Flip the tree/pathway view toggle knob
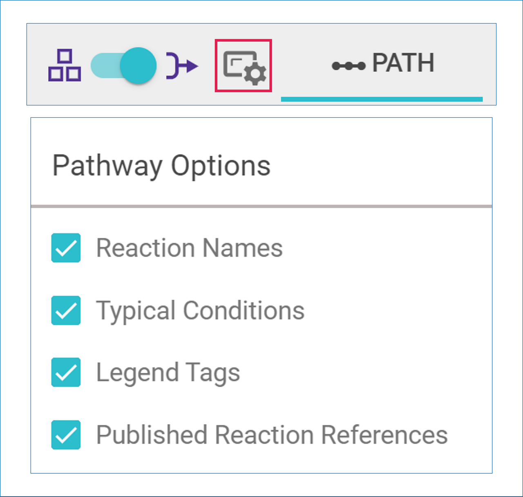Image resolution: width=523 pixels, height=497 pixels. [x=139, y=65]
